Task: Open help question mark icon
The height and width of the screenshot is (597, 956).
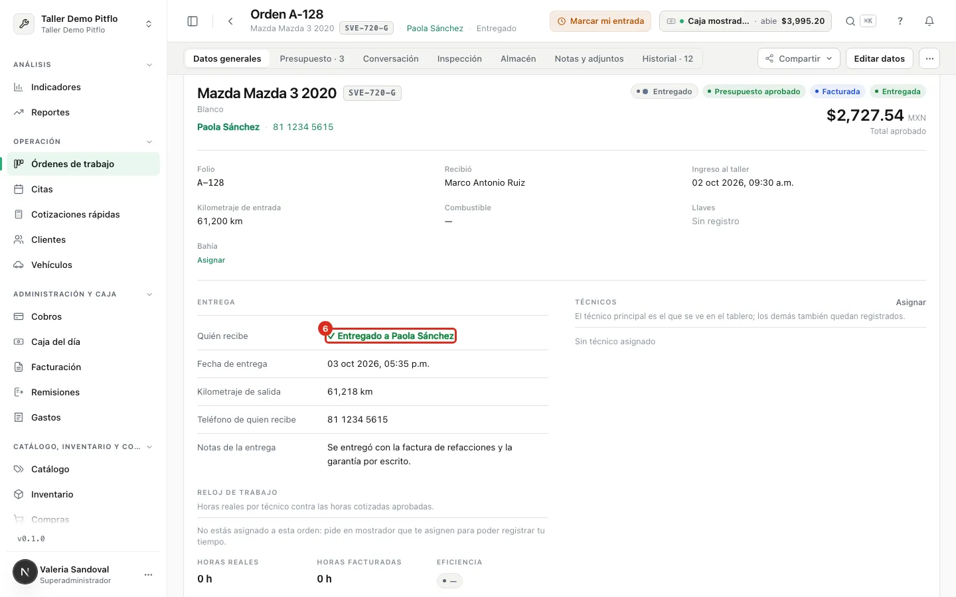Action: pos(900,21)
